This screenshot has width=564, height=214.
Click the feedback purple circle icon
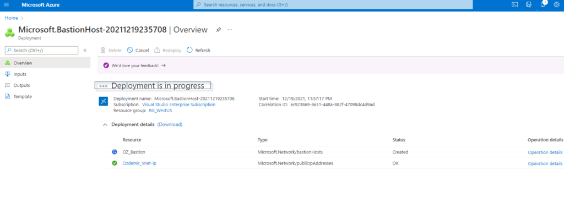pyautogui.click(x=106, y=65)
